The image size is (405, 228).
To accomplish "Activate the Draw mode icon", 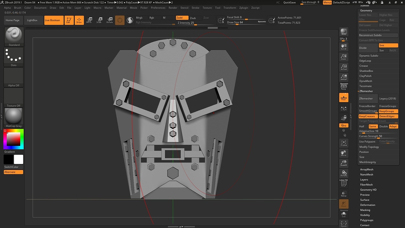I will pos(79,20).
